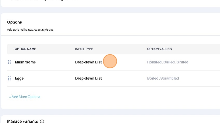Grab the drag handle beside Mushrooms
Viewport: 220px width, 123px height.
point(9,62)
